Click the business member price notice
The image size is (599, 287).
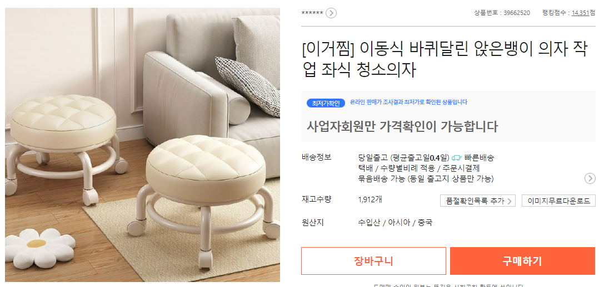pos(402,126)
